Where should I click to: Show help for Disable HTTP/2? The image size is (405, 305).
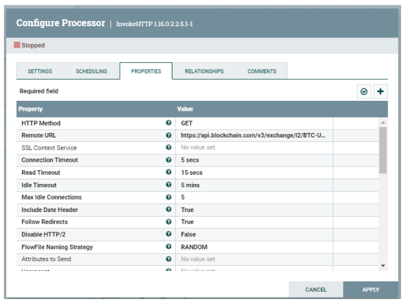[x=169, y=234]
